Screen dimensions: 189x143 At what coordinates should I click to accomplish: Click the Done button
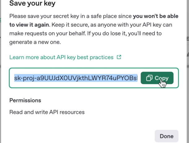pos(166,136)
